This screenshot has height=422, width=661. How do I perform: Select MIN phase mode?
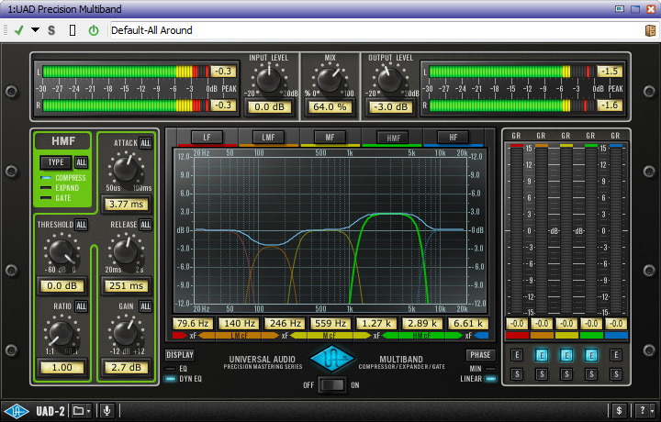tap(490, 369)
